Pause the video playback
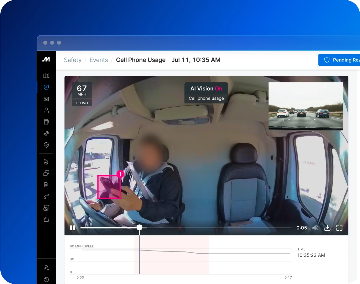360x284 pixels. [x=72, y=228]
